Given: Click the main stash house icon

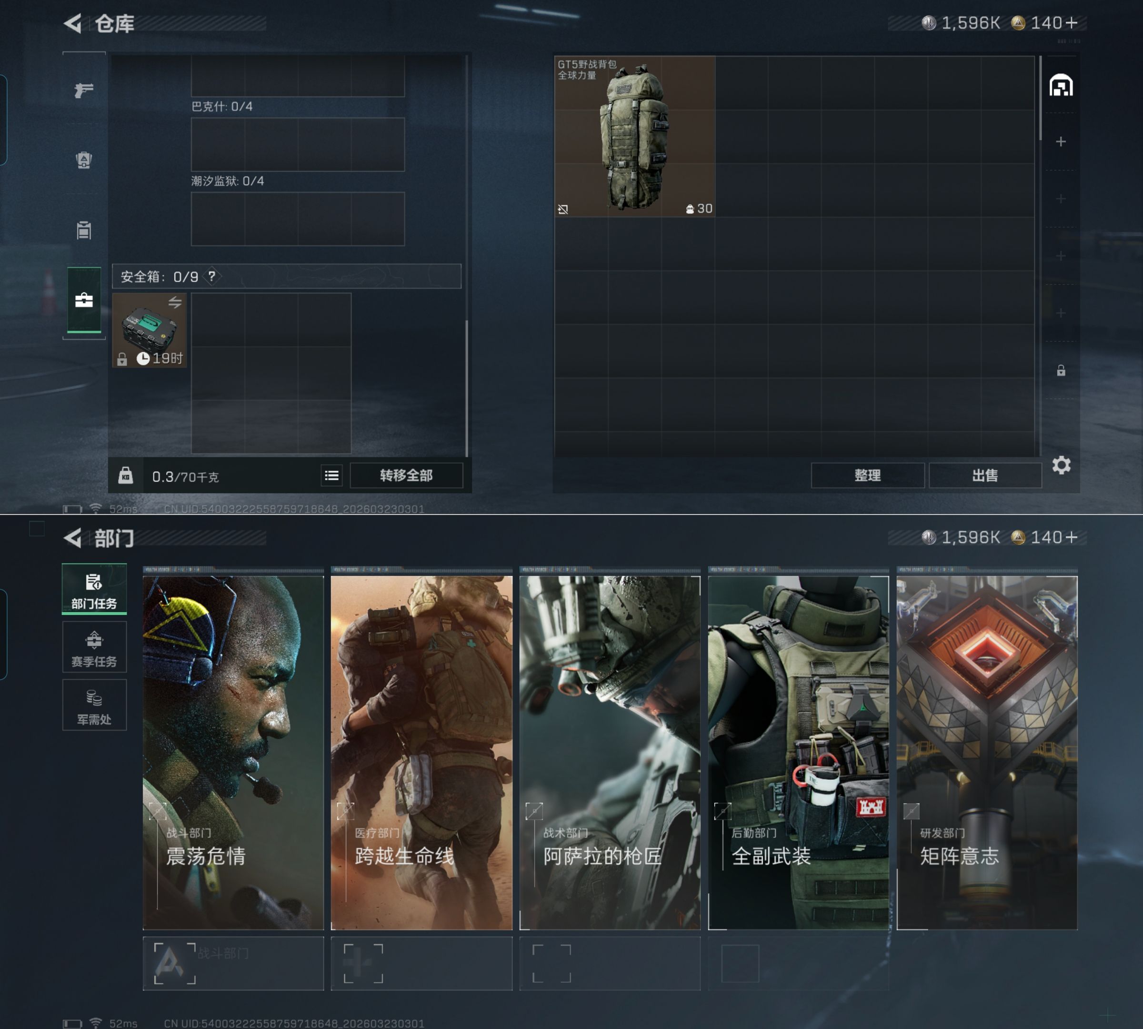Looking at the screenshot, I should [1061, 85].
